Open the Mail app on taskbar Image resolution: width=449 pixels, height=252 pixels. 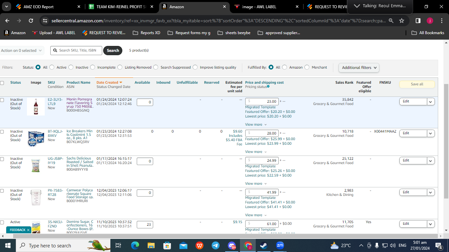[x=183, y=245]
